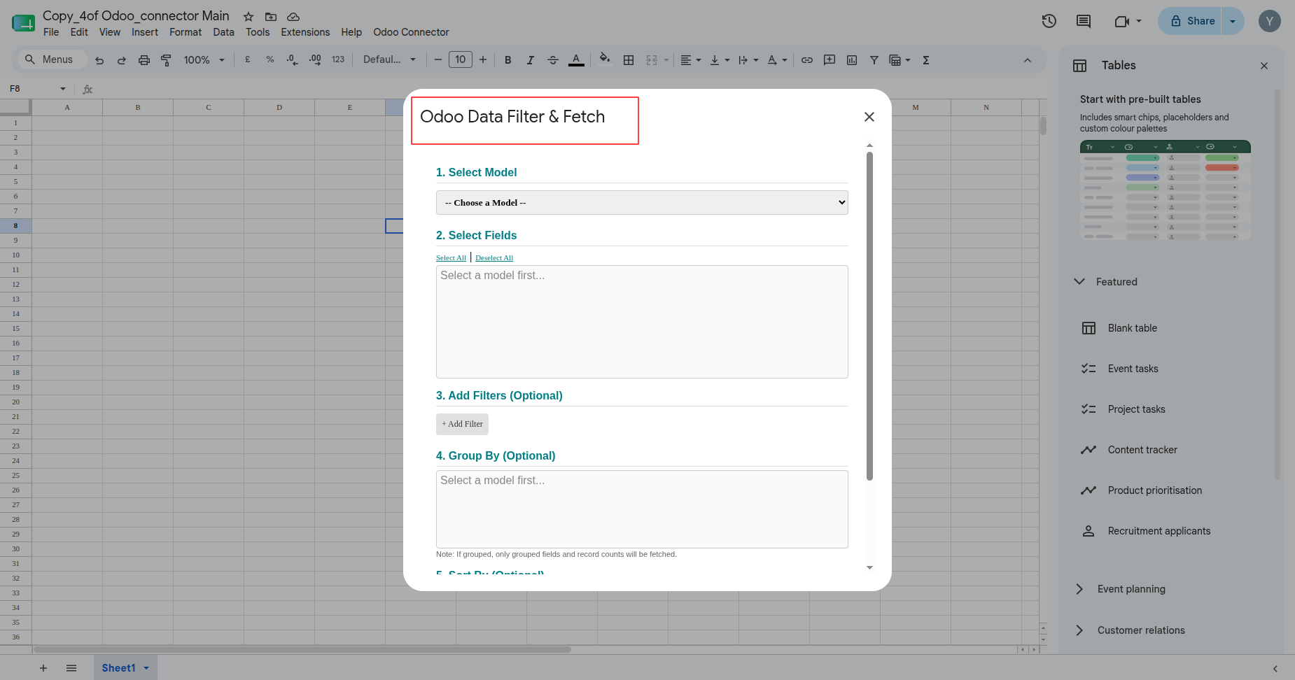The width and height of the screenshot is (1295, 680).
Task: Apply currency format with the £ icon
Action: click(x=248, y=60)
